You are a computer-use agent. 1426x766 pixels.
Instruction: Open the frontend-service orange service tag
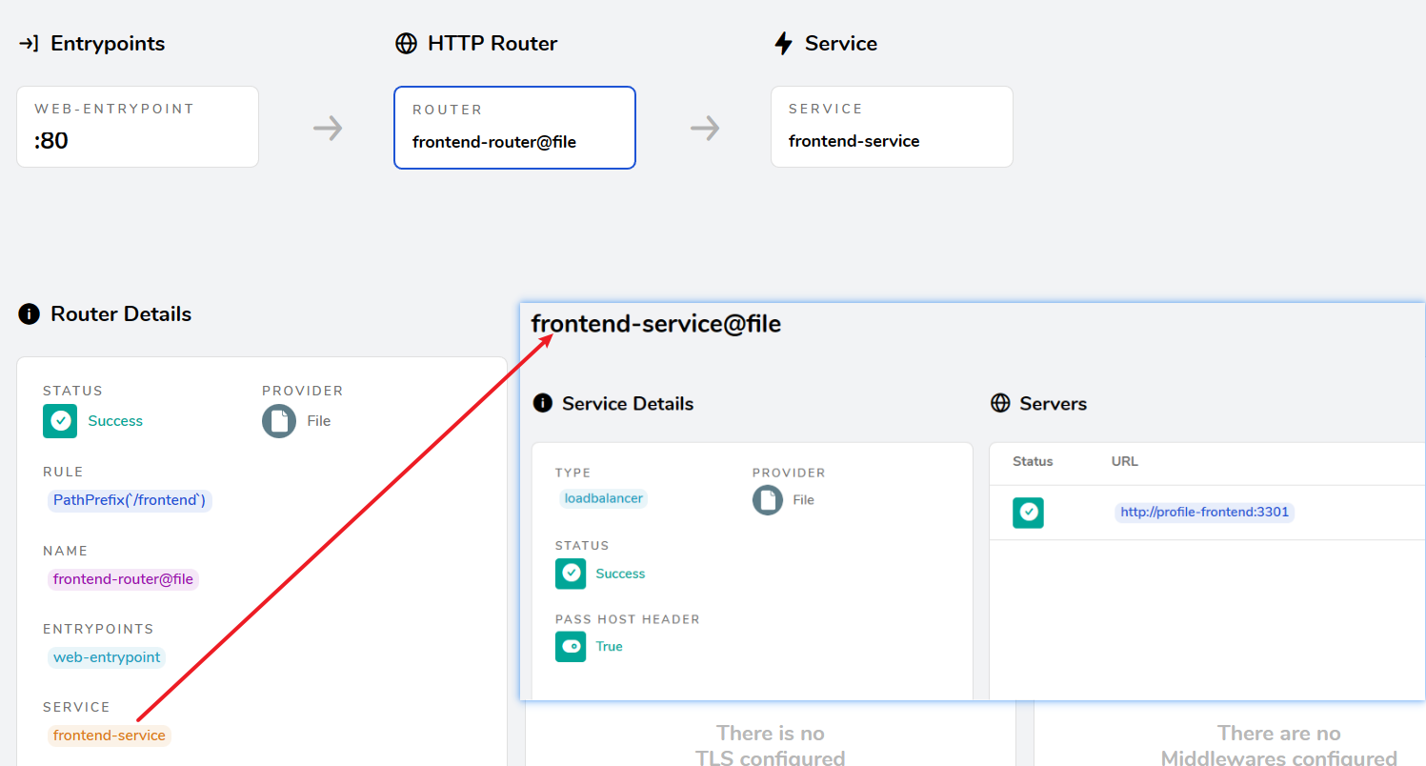point(110,736)
